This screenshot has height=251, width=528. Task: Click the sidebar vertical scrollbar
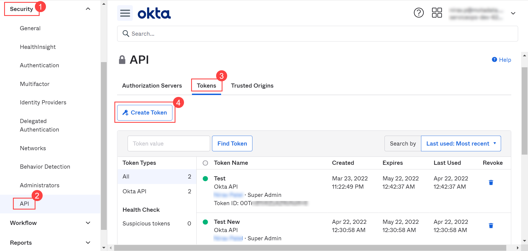tap(104, 146)
